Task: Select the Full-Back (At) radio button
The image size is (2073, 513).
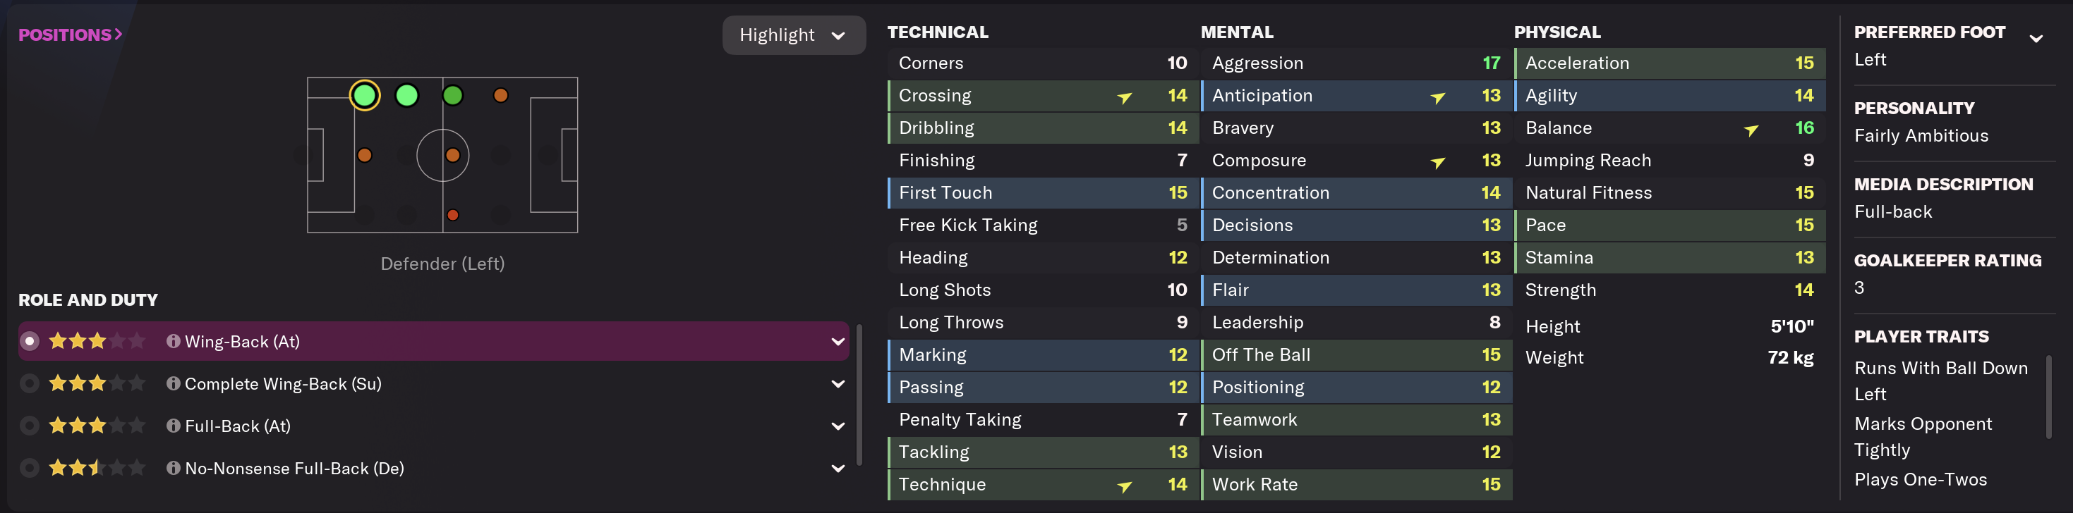Action: point(30,426)
